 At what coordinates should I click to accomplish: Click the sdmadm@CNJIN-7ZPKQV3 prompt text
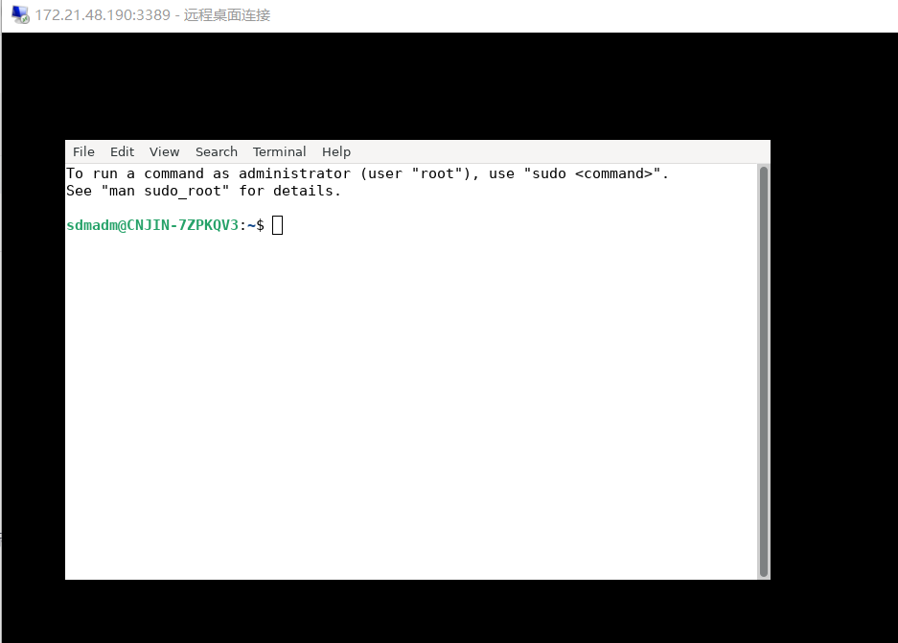click(x=152, y=225)
